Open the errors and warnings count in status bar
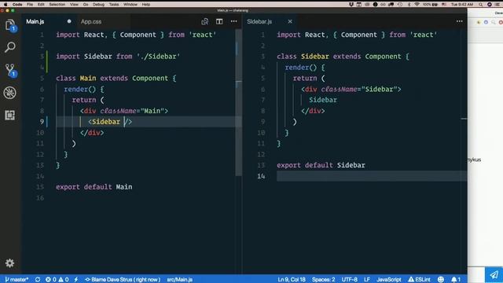503x283 pixels. pos(57,280)
